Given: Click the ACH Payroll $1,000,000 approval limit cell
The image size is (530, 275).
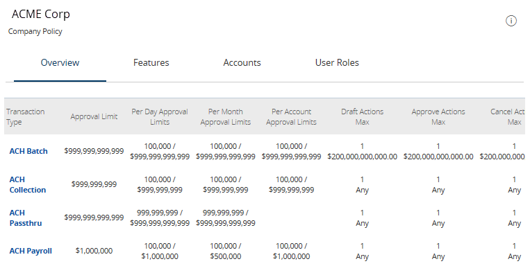Looking at the screenshot, I should click(x=94, y=251).
